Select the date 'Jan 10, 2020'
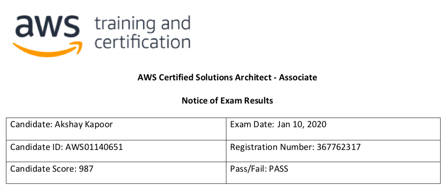 tap(302, 125)
